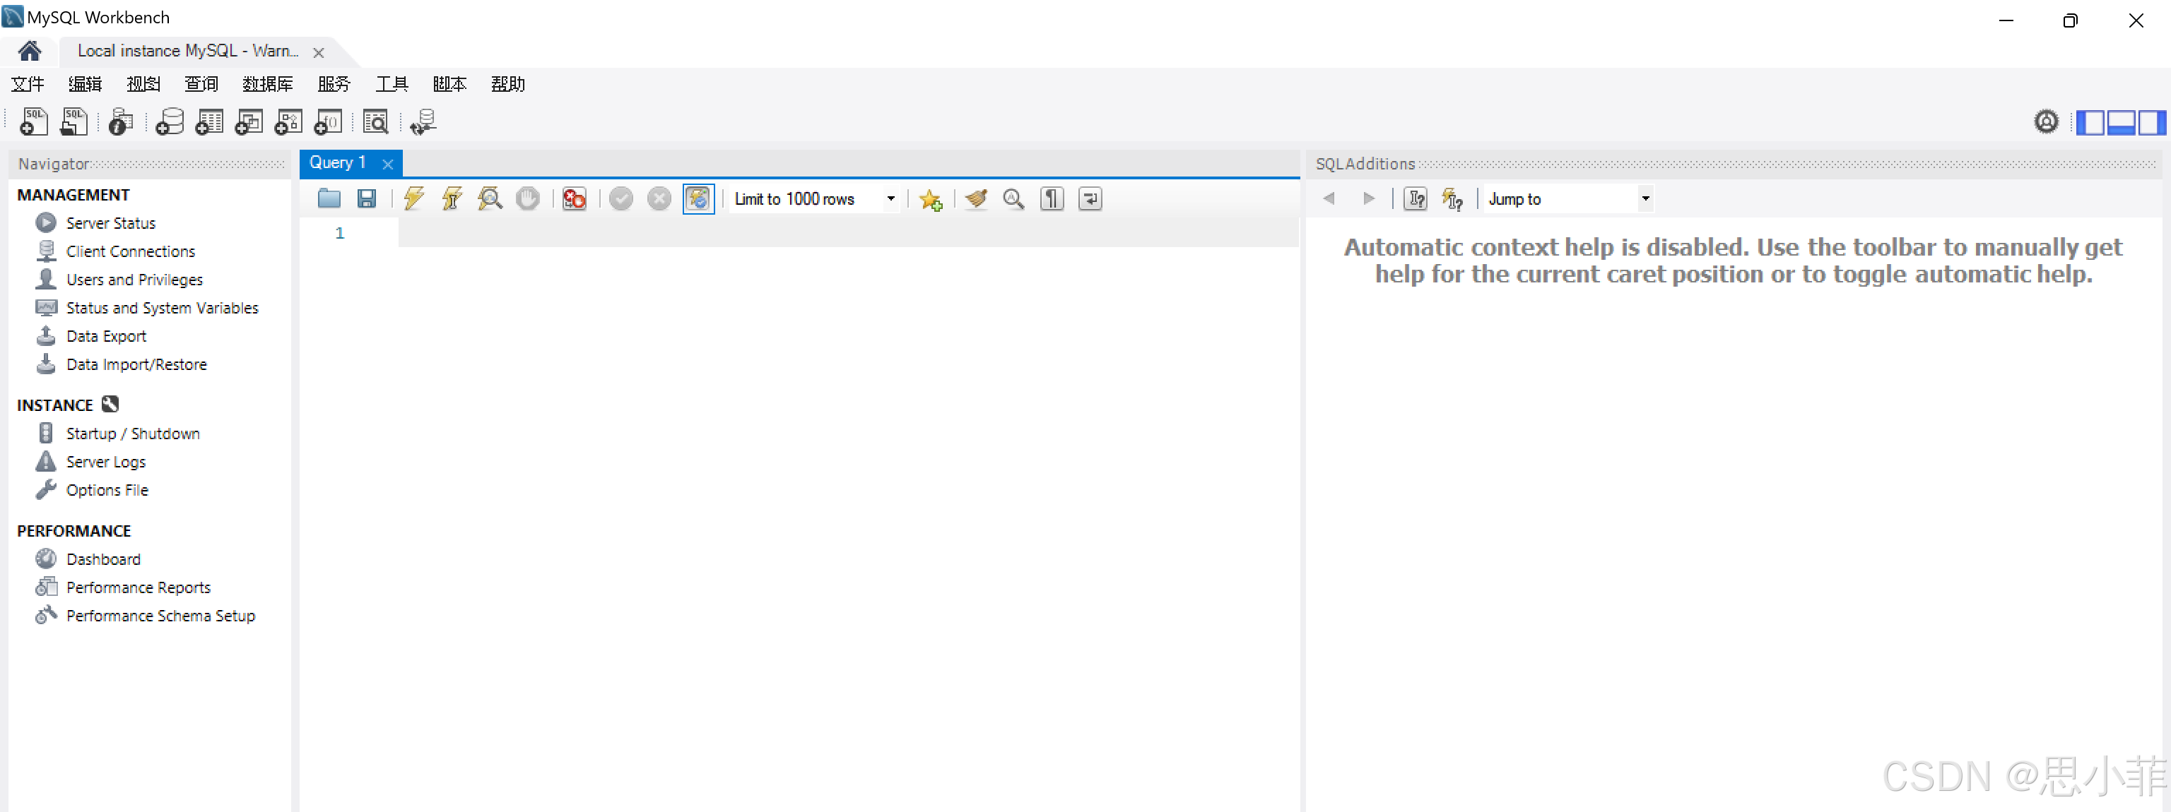This screenshot has width=2171, height=812.
Task: Open Client Connections in Navigator
Action: (130, 252)
